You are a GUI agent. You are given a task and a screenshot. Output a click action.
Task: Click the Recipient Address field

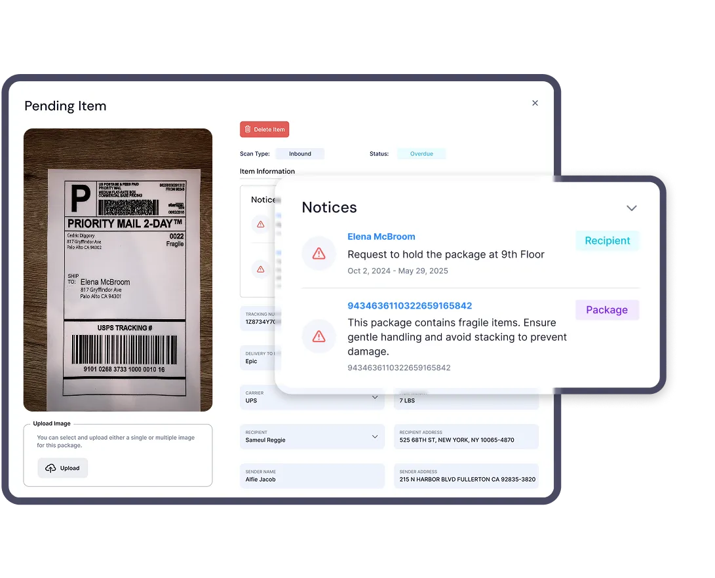466,436
